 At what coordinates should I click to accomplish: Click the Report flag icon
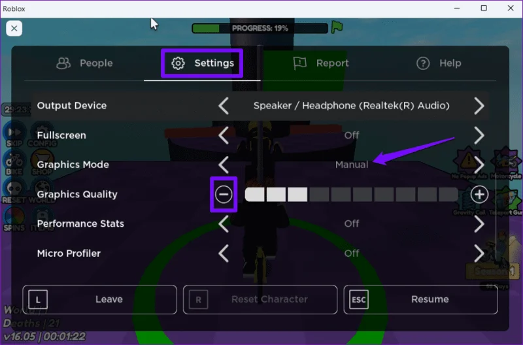(299, 63)
